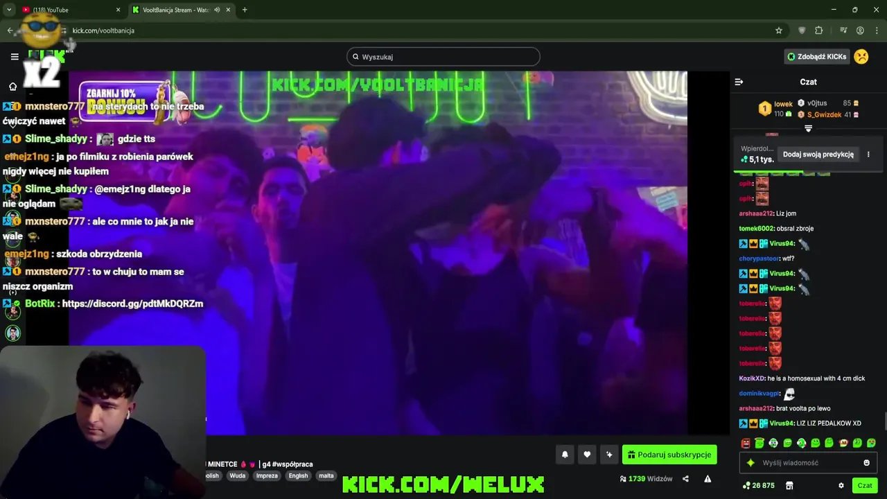Report the stream with the warning triangle icon
Screen dimensions: 887x499
pos(708,479)
